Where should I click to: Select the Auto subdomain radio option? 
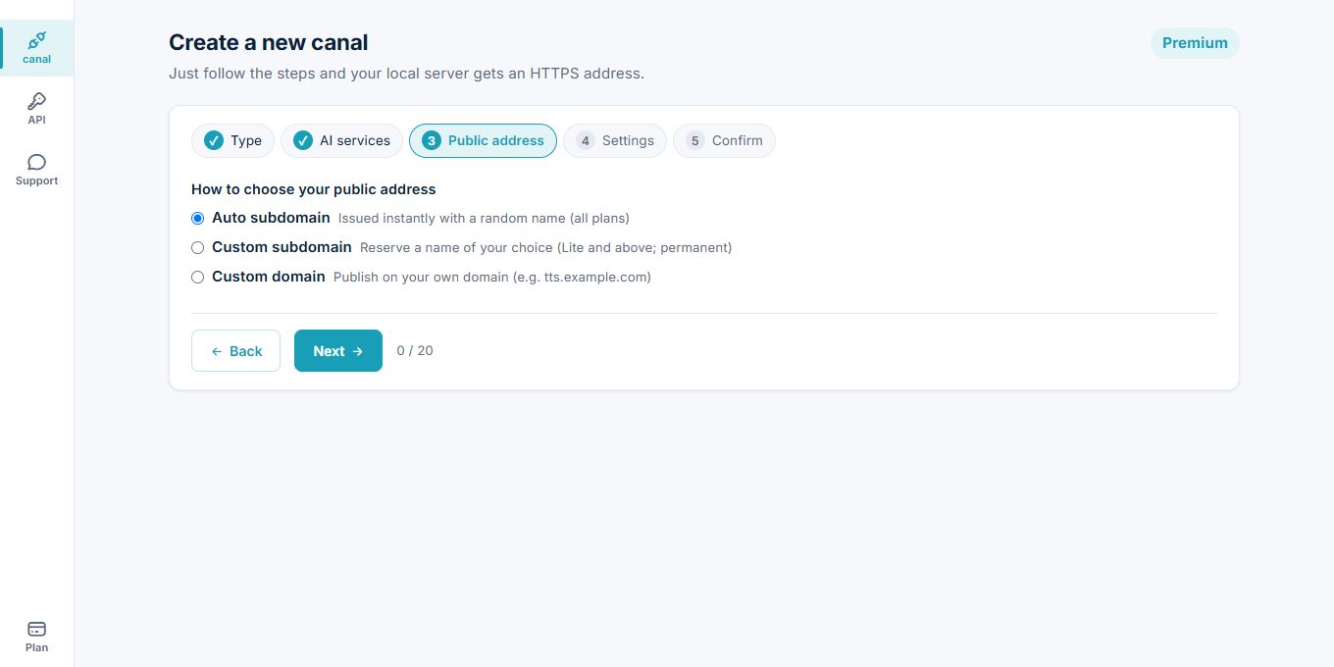197,218
